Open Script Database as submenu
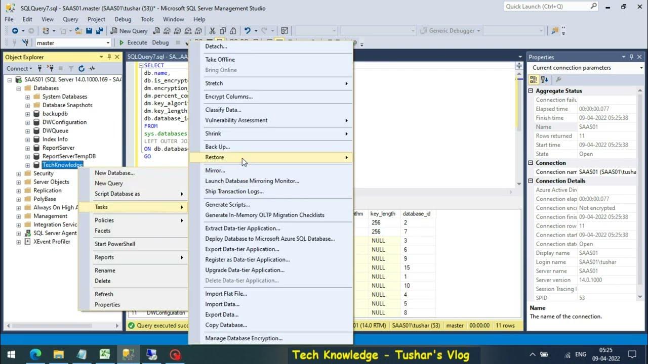Image resolution: width=648 pixels, height=364 pixels. point(134,194)
